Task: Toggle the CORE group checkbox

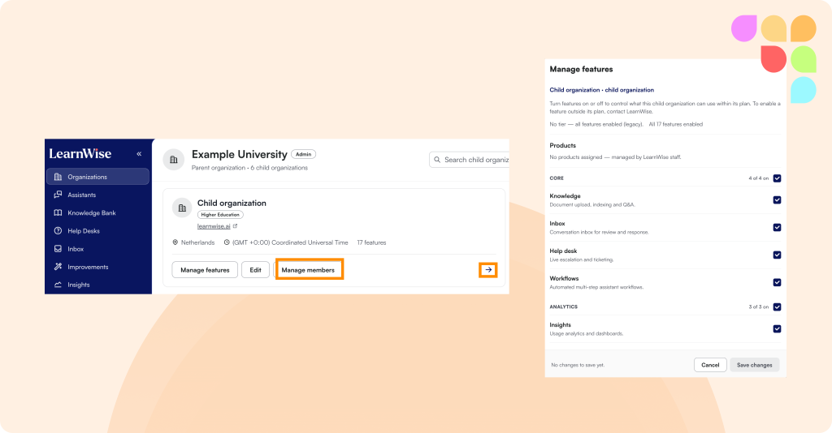Action: [x=777, y=178]
